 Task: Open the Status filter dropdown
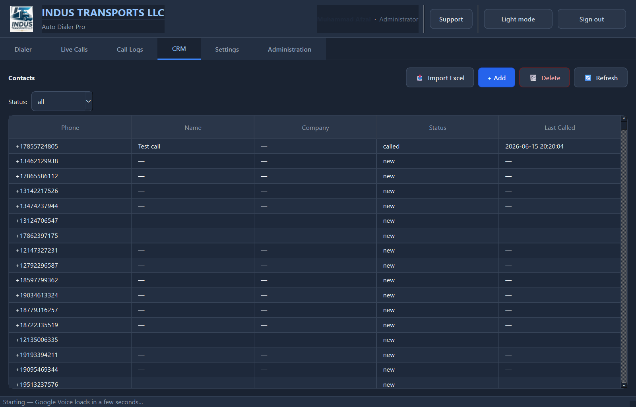[x=62, y=101]
